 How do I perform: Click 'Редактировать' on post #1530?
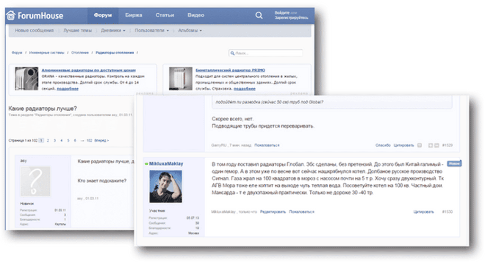click(x=273, y=212)
